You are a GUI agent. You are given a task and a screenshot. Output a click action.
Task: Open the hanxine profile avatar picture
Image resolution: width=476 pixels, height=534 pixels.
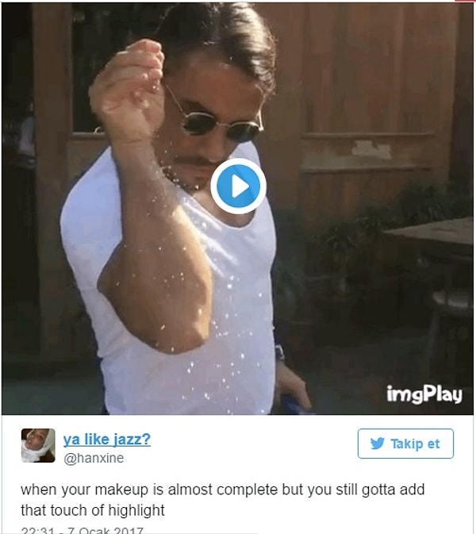tap(38, 445)
